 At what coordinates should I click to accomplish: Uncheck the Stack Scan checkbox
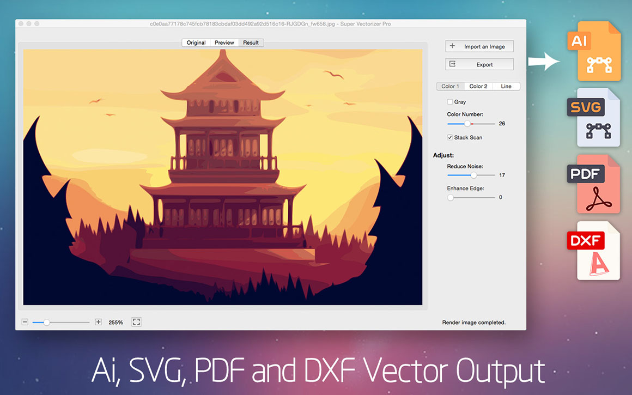coord(450,137)
